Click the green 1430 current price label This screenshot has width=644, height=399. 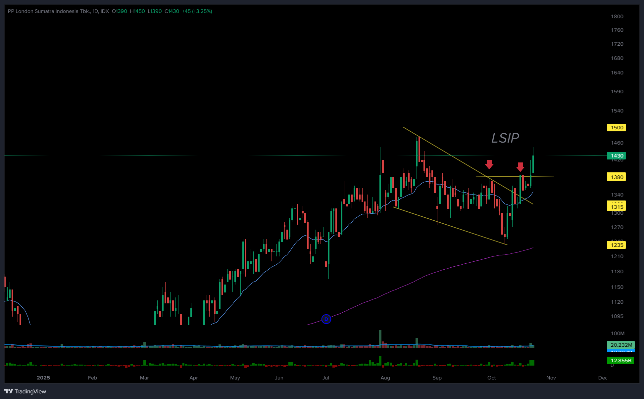coord(617,155)
